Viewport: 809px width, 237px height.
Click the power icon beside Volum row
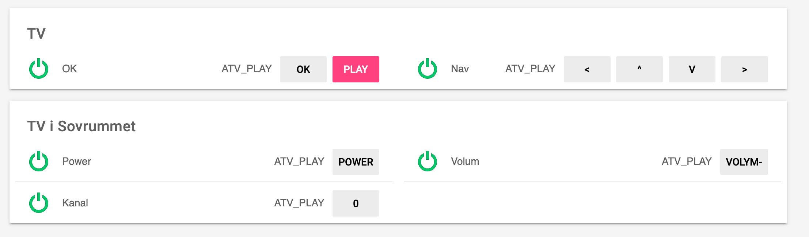coord(428,162)
